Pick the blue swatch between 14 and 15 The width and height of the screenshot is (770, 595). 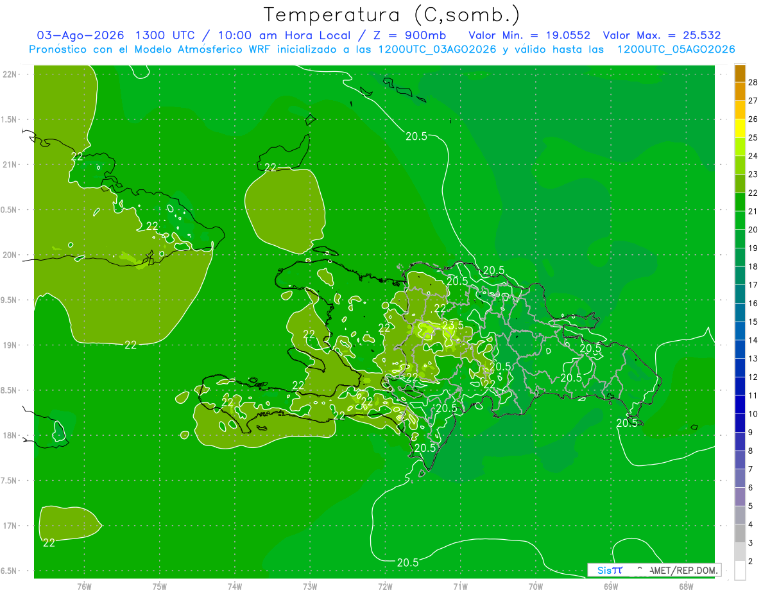coord(740,331)
